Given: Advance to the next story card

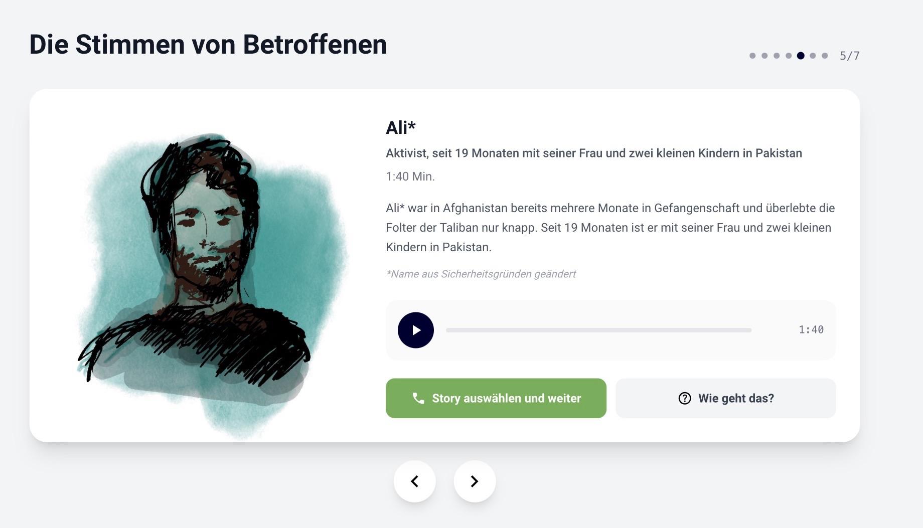Looking at the screenshot, I should point(475,481).
